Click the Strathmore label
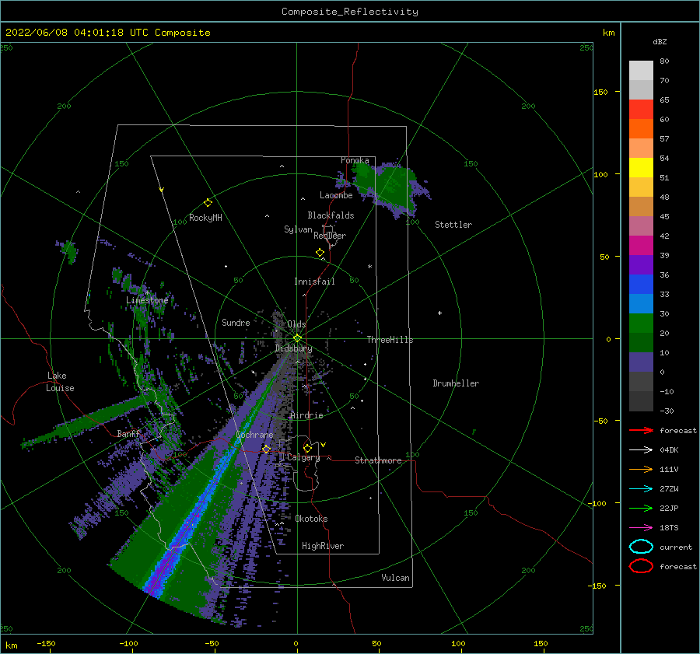 [378, 460]
